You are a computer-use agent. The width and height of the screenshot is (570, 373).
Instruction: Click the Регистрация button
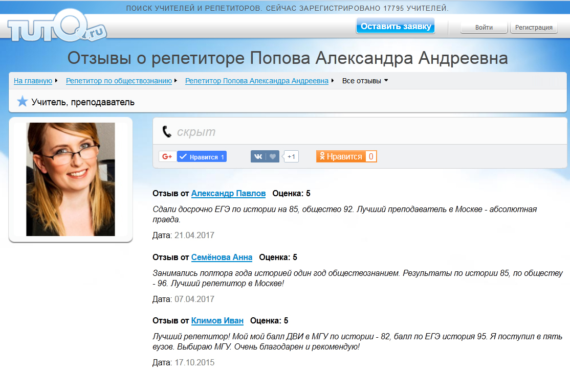(x=534, y=27)
